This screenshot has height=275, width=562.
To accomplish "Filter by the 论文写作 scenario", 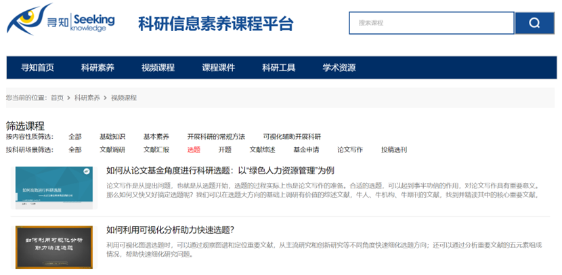I will 350,150.
